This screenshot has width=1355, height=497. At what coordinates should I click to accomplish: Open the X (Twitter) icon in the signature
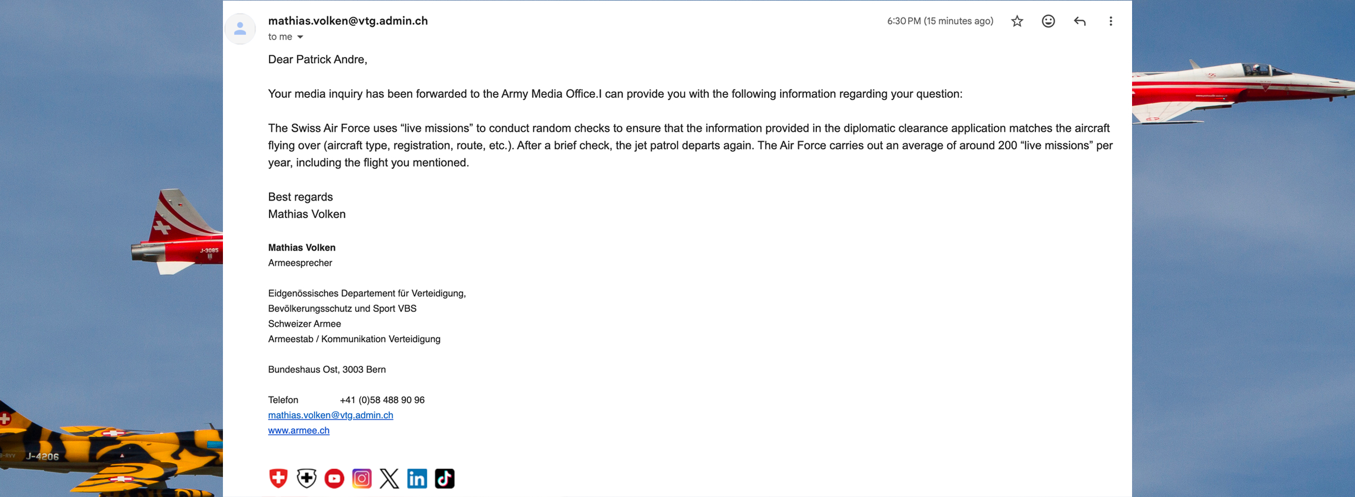(389, 478)
